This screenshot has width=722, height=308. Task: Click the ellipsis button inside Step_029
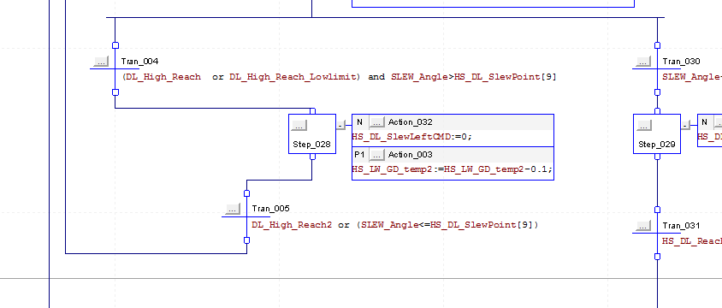coord(643,125)
